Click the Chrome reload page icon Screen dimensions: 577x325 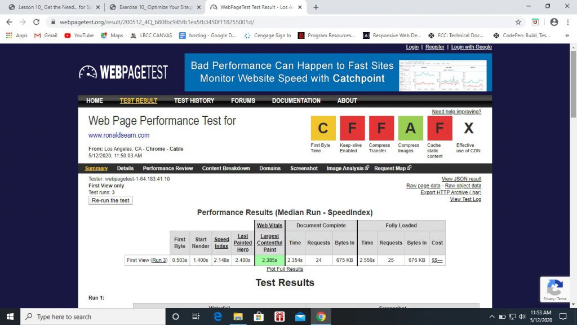point(37,22)
